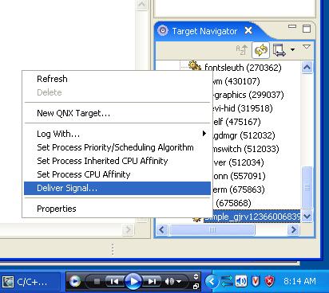
Task: Go to previous track in media toolbar
Action: pyautogui.click(x=114, y=281)
